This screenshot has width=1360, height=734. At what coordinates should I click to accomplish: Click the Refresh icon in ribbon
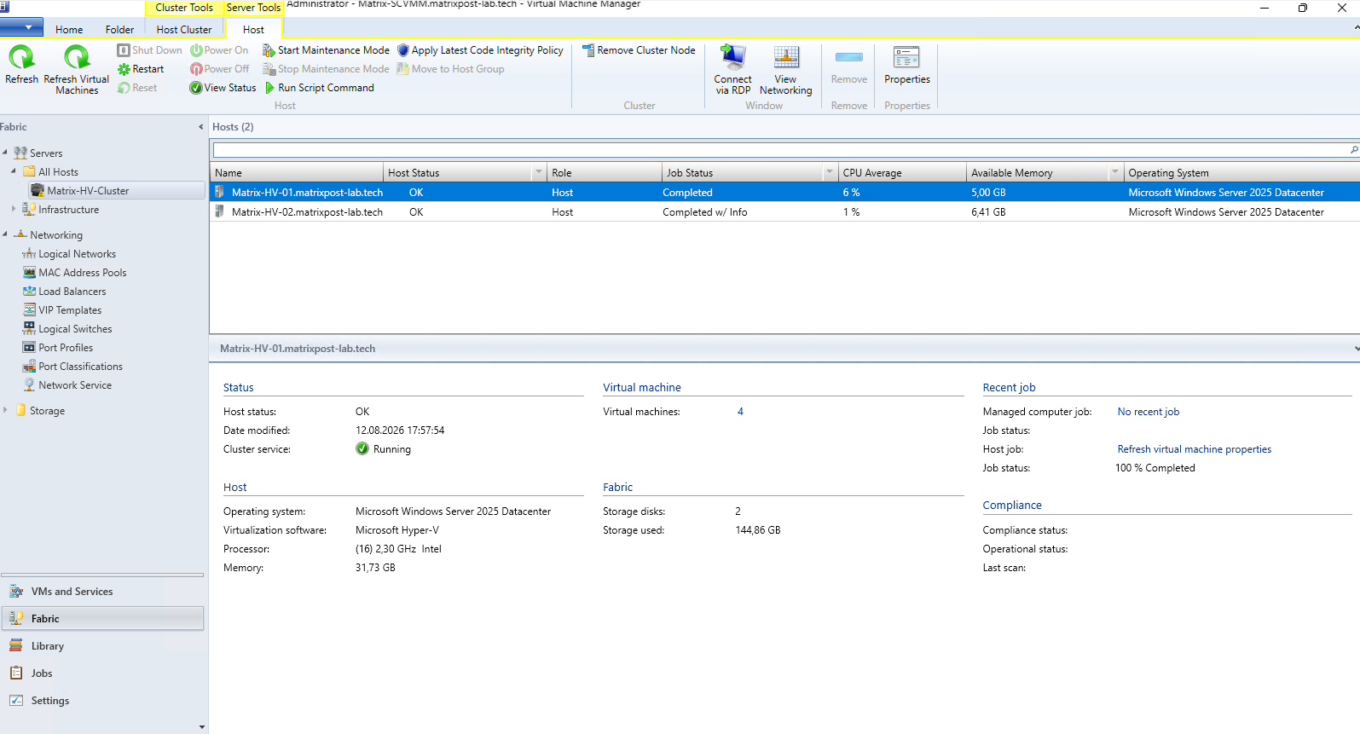[21, 65]
